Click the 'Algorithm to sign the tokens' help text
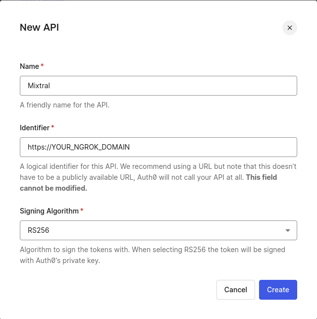Image resolution: width=317 pixels, height=319 pixels. pyautogui.click(x=99, y=250)
